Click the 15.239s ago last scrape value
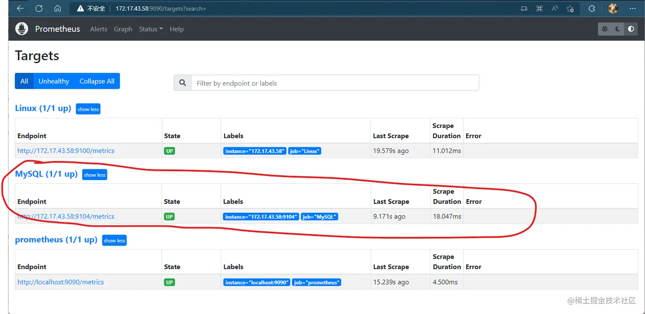Image resolution: width=645 pixels, height=314 pixels. tap(391, 282)
